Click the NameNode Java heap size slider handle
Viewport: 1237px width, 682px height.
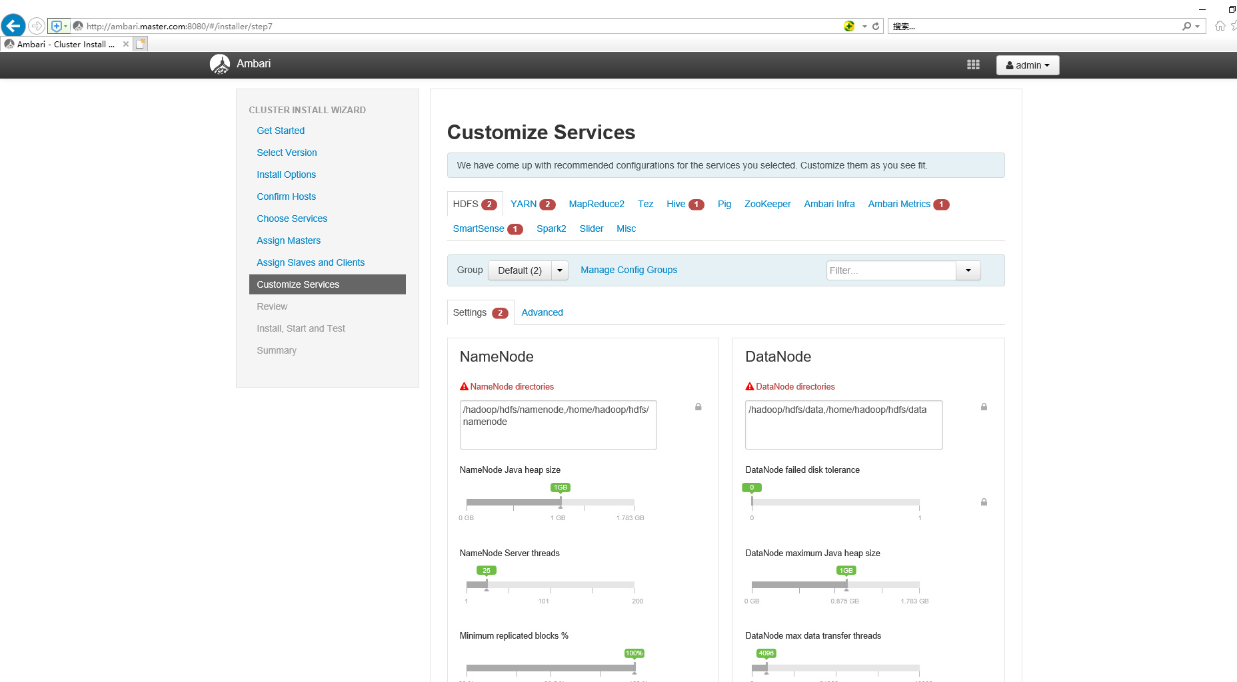click(x=561, y=502)
